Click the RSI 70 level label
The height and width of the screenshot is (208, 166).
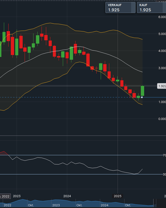tap(164, 155)
